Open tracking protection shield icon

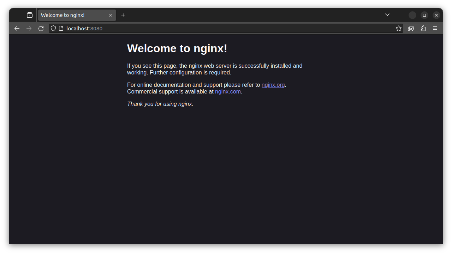pyautogui.click(x=53, y=28)
